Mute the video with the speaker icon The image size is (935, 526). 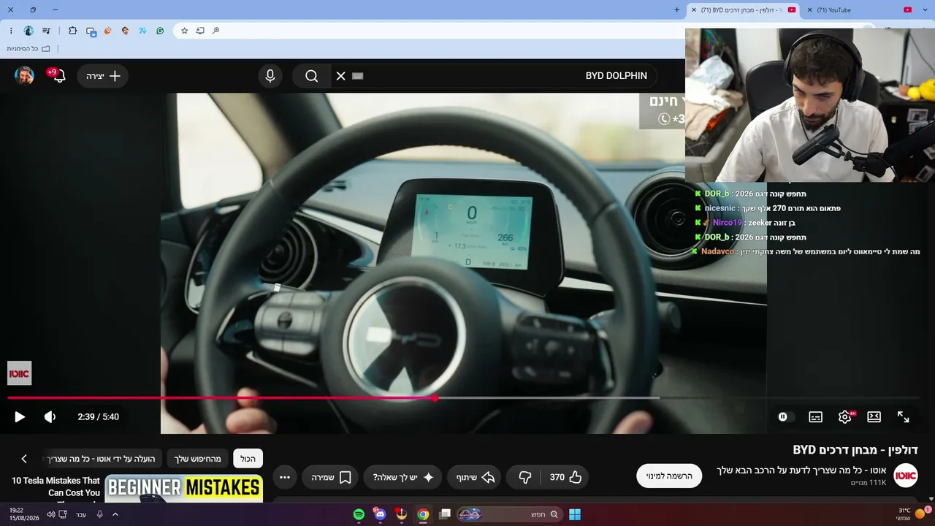50,417
